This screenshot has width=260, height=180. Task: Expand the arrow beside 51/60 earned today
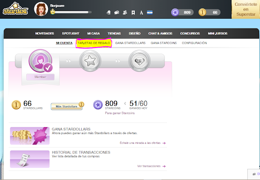pos(125,104)
